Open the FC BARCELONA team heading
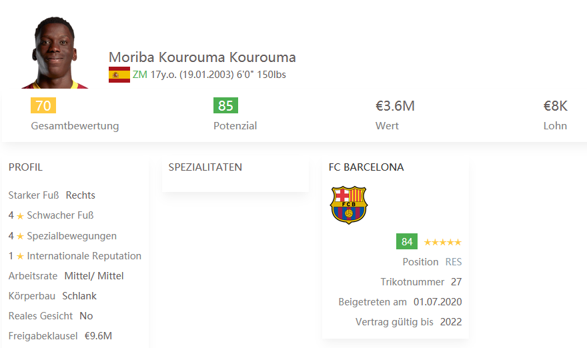The width and height of the screenshot is (587, 348). click(366, 167)
